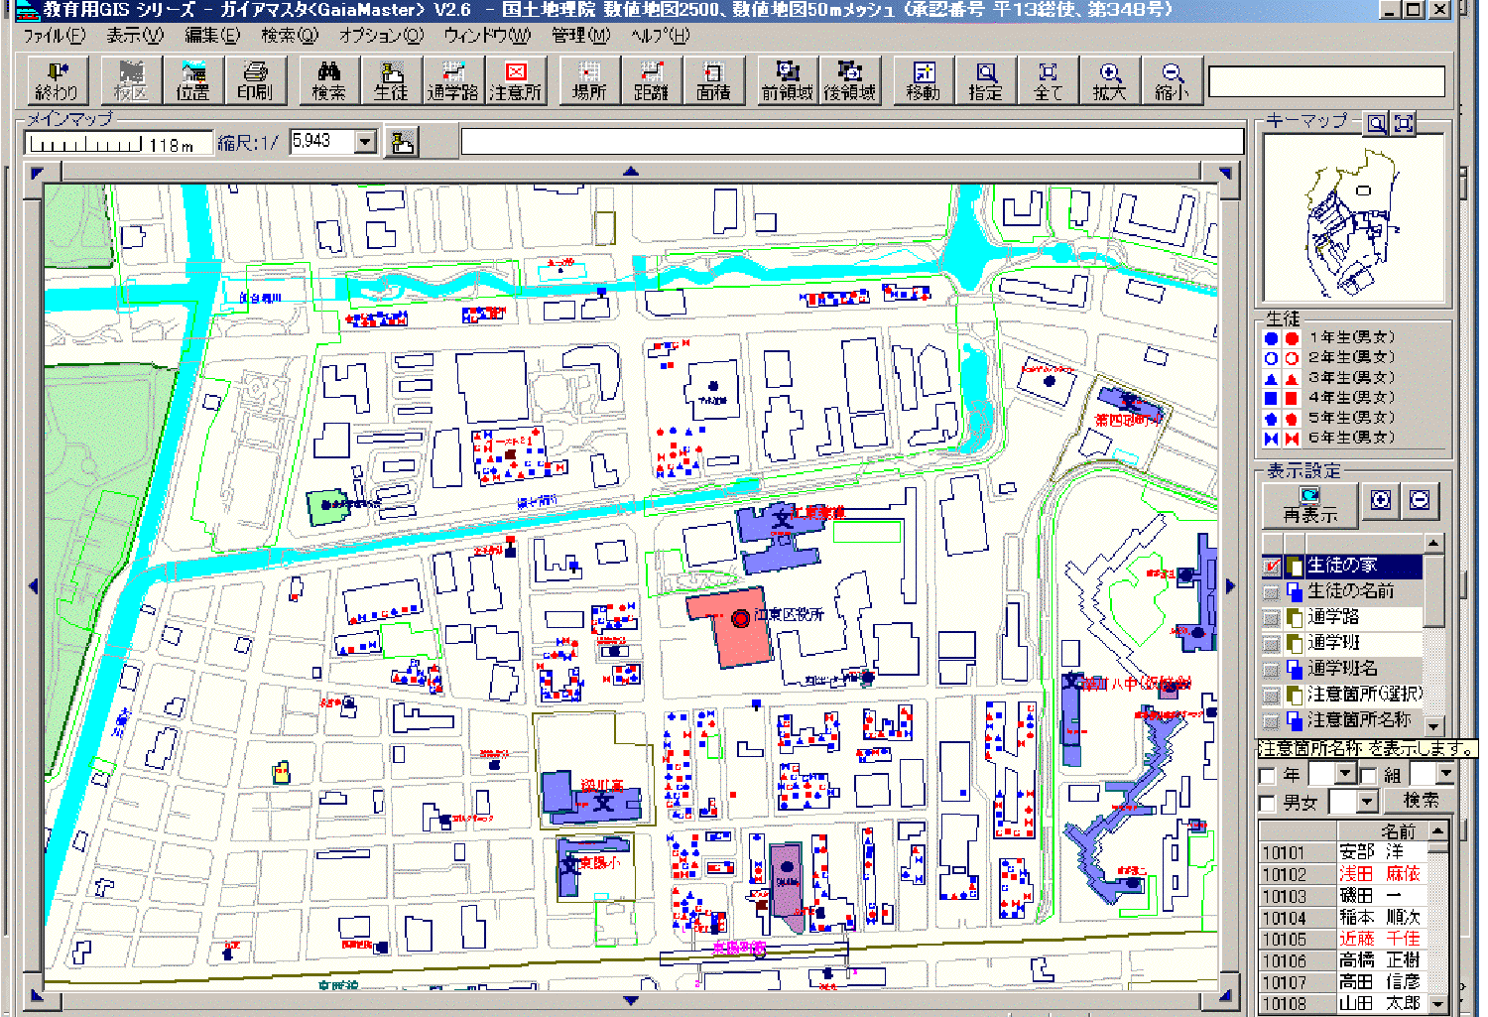Open the 管理(M) menu

click(x=581, y=36)
